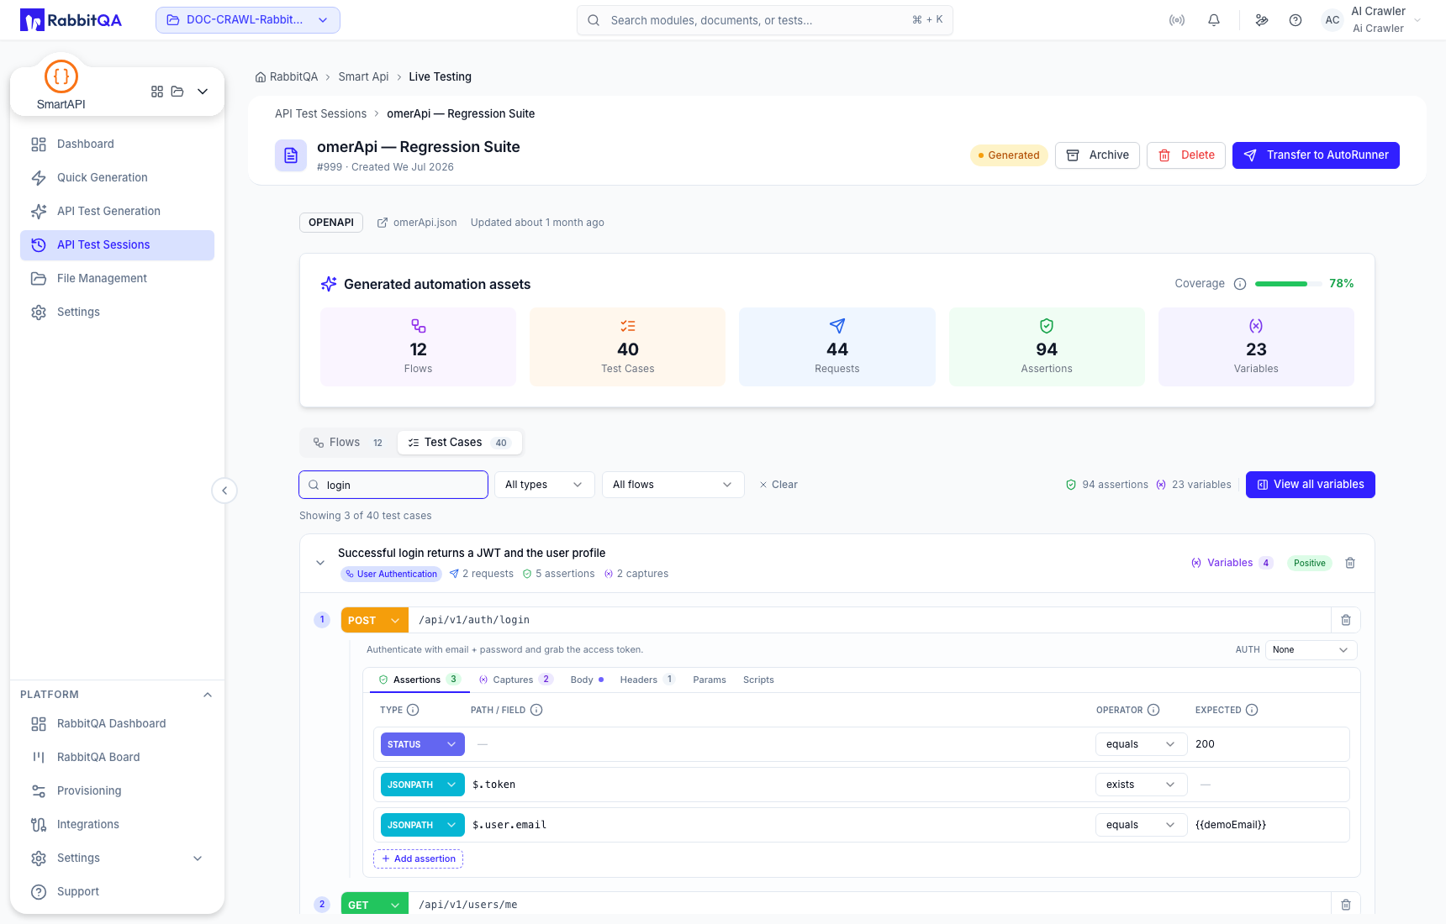Click the Coverage info icon
The width and height of the screenshot is (1446, 924).
click(1240, 284)
